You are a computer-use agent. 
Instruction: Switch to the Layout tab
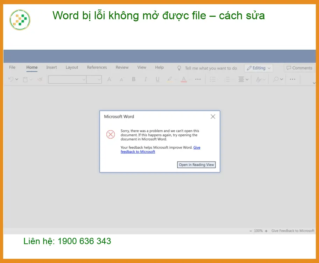coord(72,67)
